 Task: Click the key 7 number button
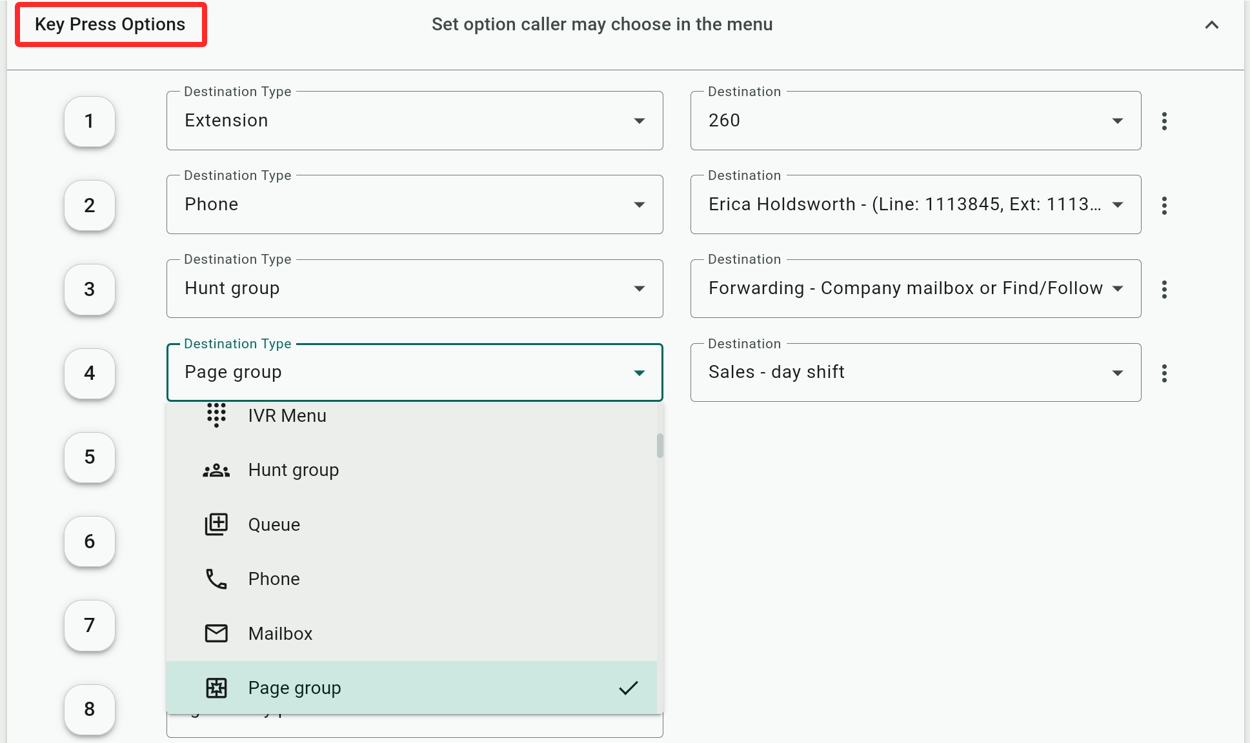[x=90, y=625]
